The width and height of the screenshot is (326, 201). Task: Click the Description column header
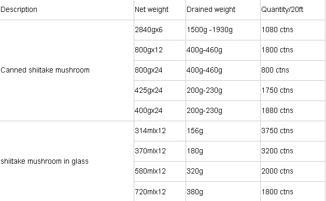(67, 10)
